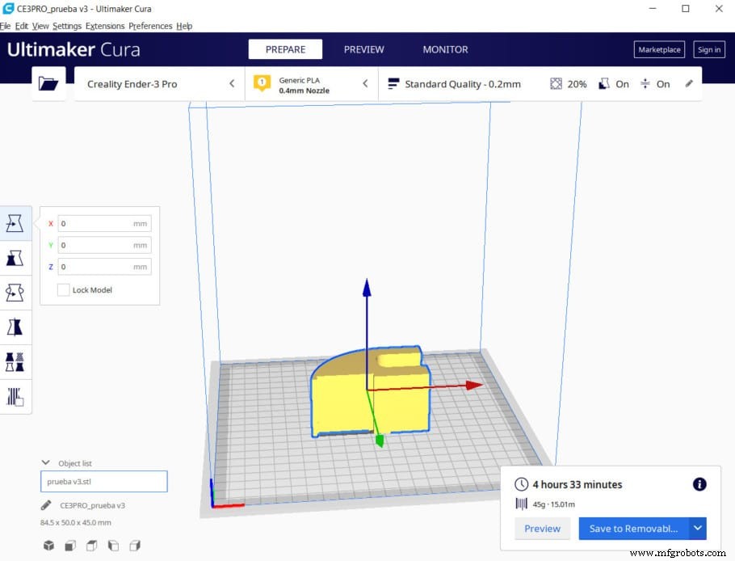Viewport: 735px width, 561px height.
Task: Click inside the prueba v3.stl name field
Action: (103, 481)
